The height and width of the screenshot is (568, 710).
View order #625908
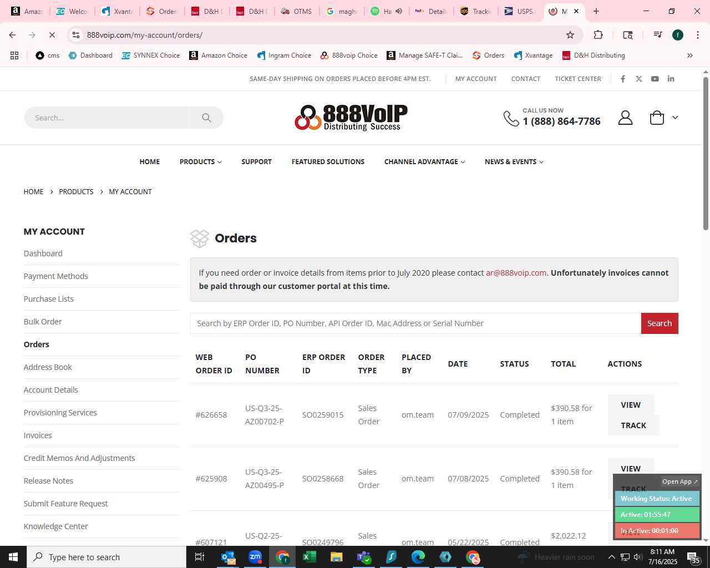[x=631, y=469]
